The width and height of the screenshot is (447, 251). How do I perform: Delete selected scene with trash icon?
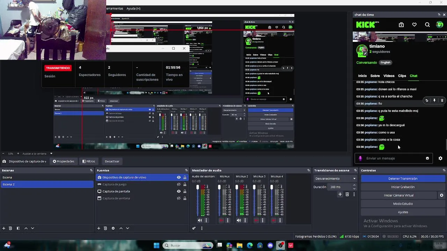coord(10,228)
